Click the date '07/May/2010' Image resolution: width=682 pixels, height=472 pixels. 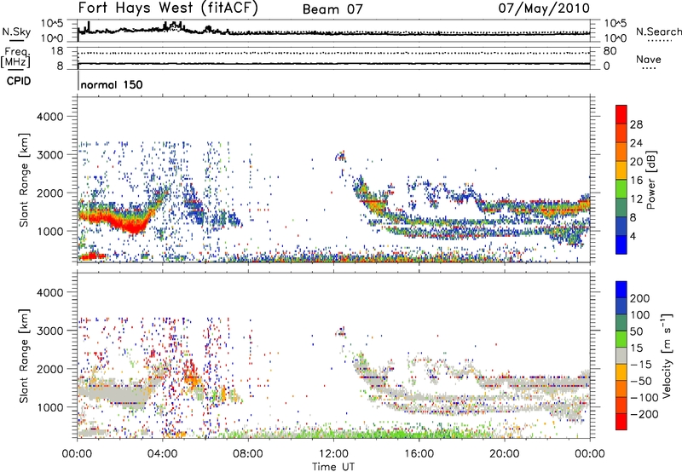pos(544,8)
